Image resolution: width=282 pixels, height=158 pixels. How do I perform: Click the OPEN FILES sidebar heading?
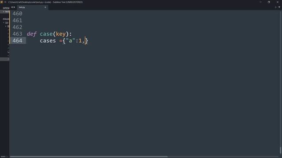tap(6, 8)
